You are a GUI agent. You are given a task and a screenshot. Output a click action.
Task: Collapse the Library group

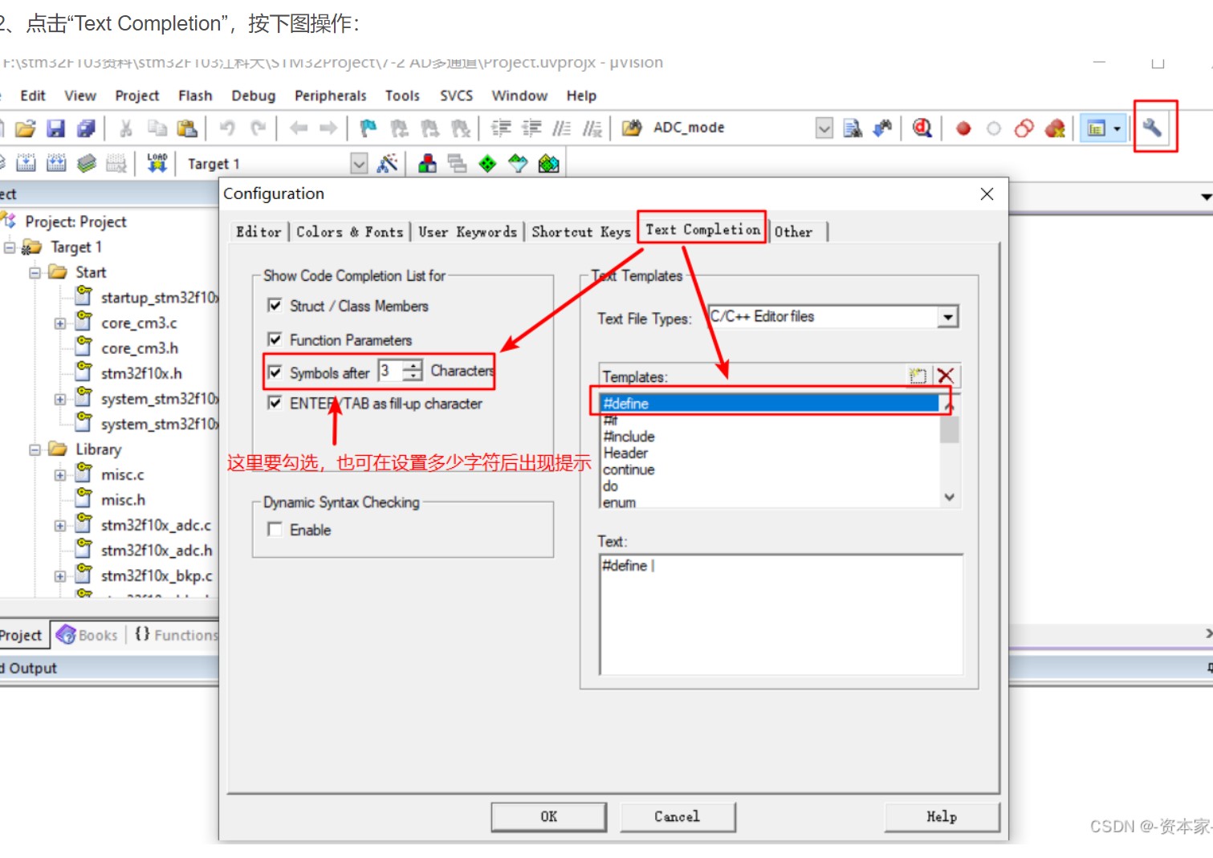pyautogui.click(x=35, y=450)
